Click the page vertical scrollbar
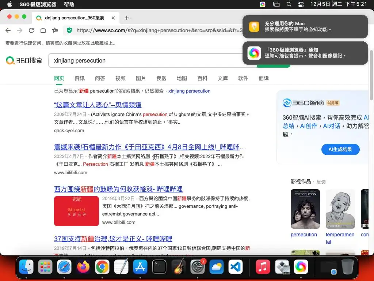 coord(371,75)
